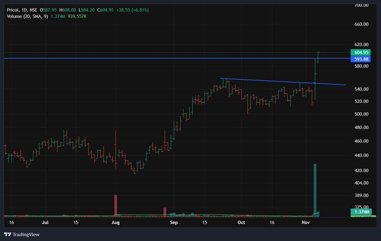Viewport: 381px width, 241px height.
Task: Click the close value C604.95
Action: tap(106, 10)
